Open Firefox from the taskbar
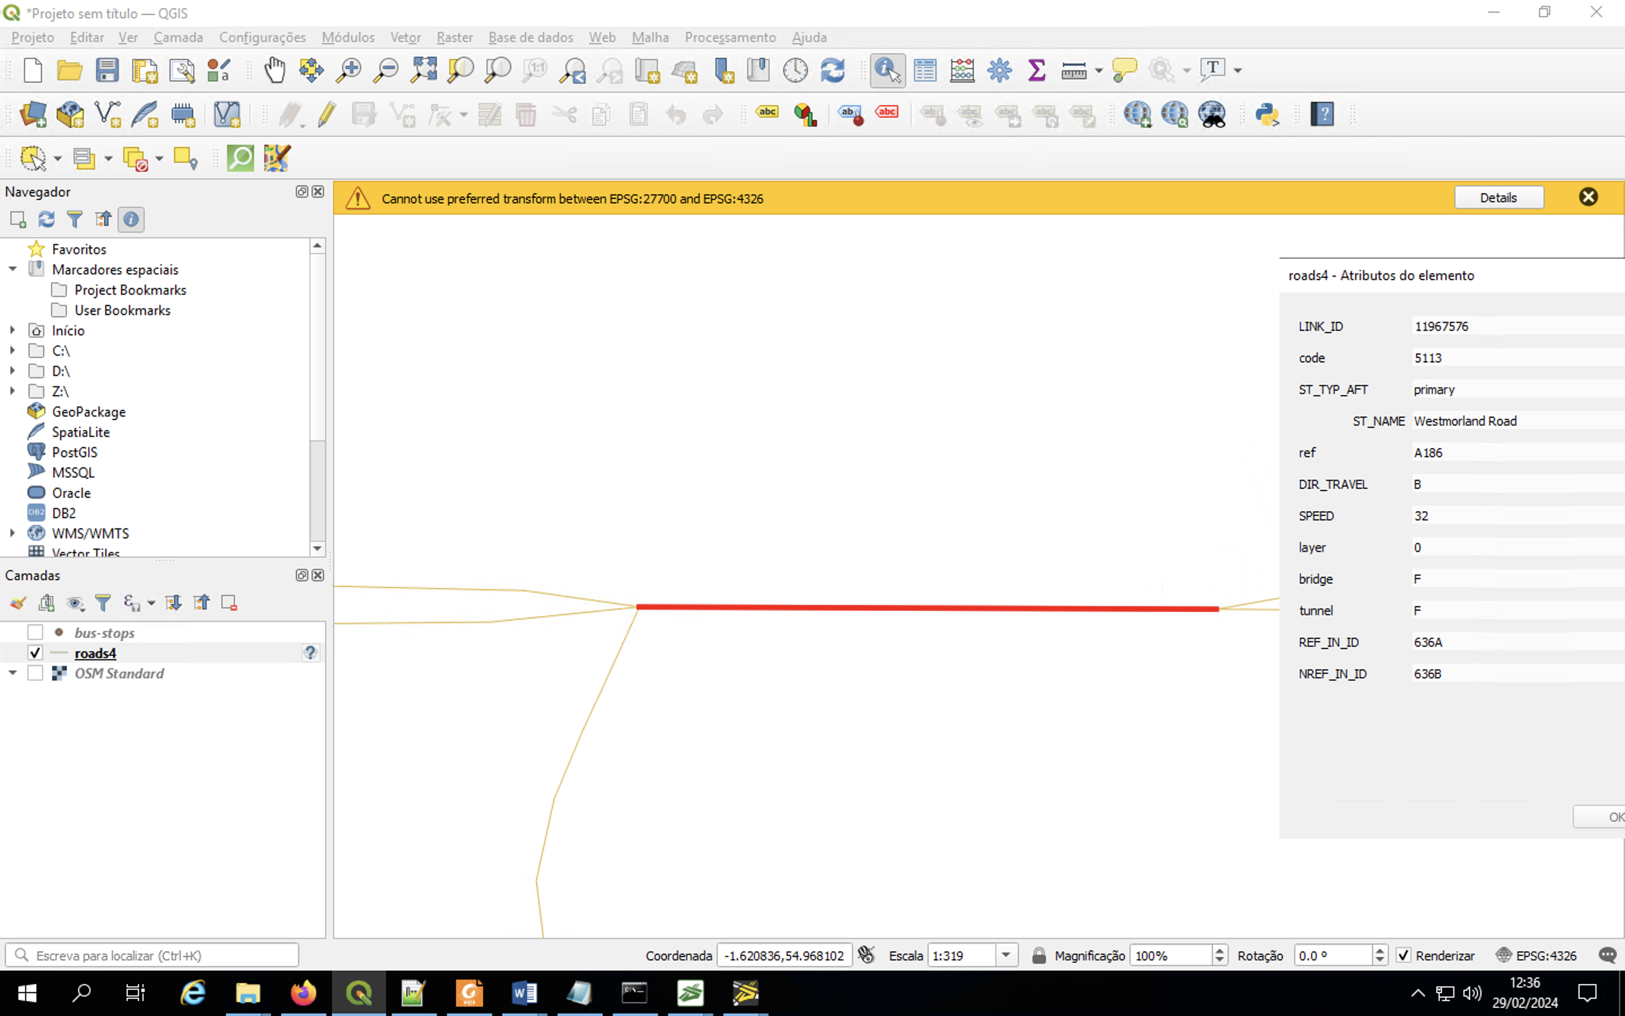1625x1016 pixels. pos(304,992)
